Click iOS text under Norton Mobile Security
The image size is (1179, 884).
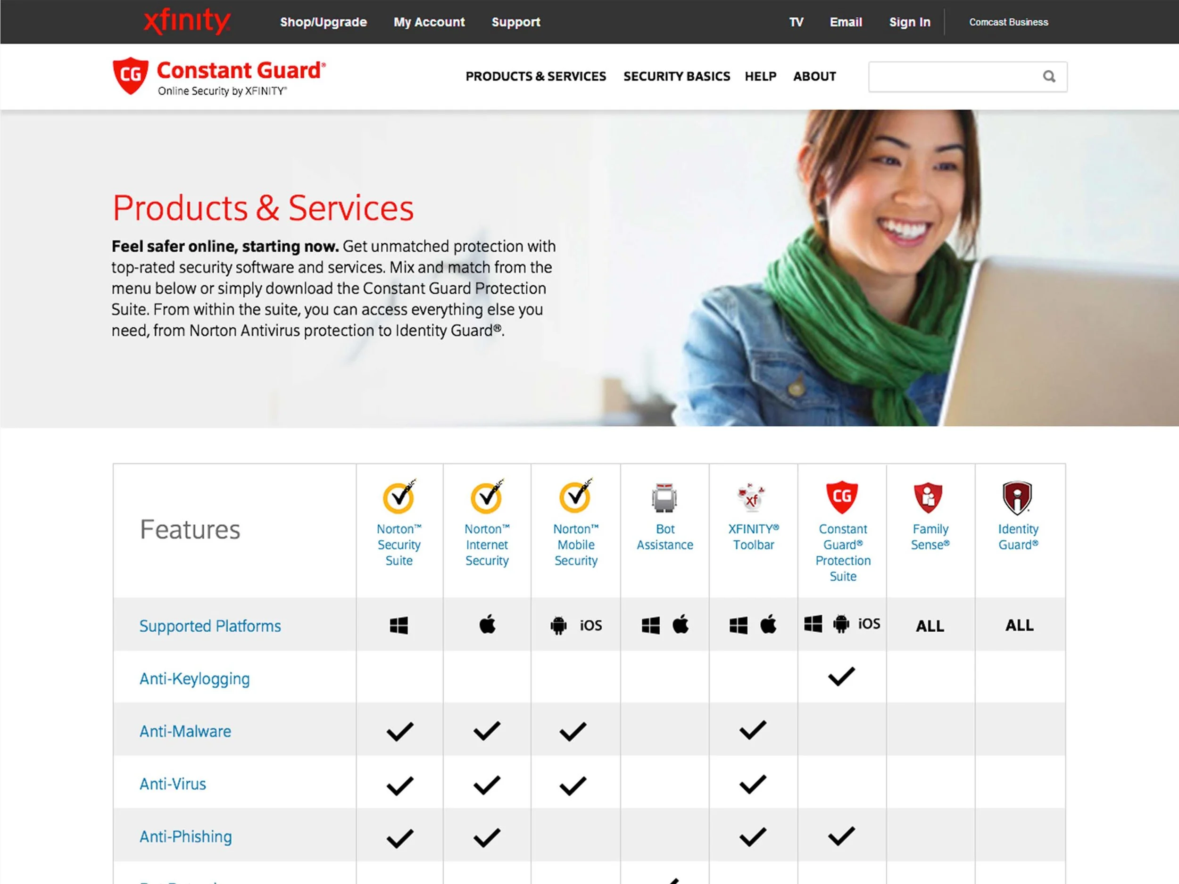590,626
